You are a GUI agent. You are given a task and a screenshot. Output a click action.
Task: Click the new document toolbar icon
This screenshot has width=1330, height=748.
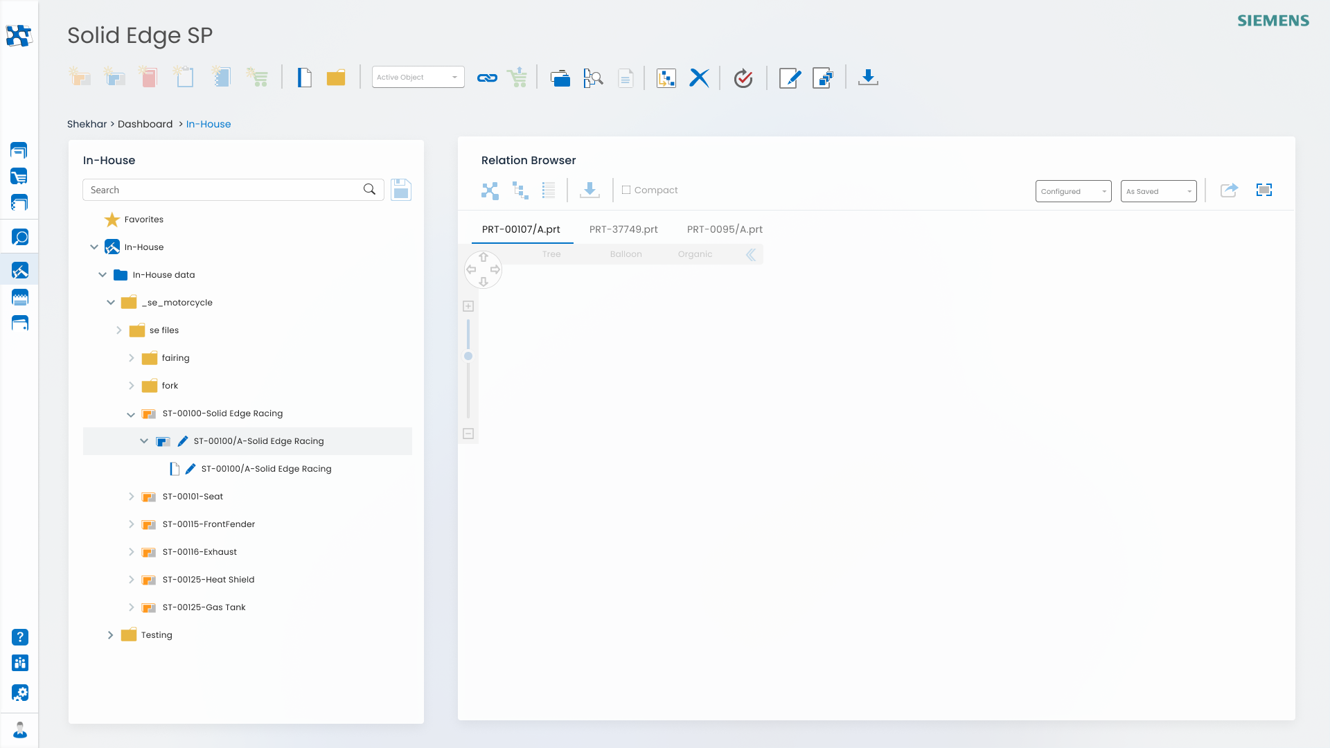305,78
